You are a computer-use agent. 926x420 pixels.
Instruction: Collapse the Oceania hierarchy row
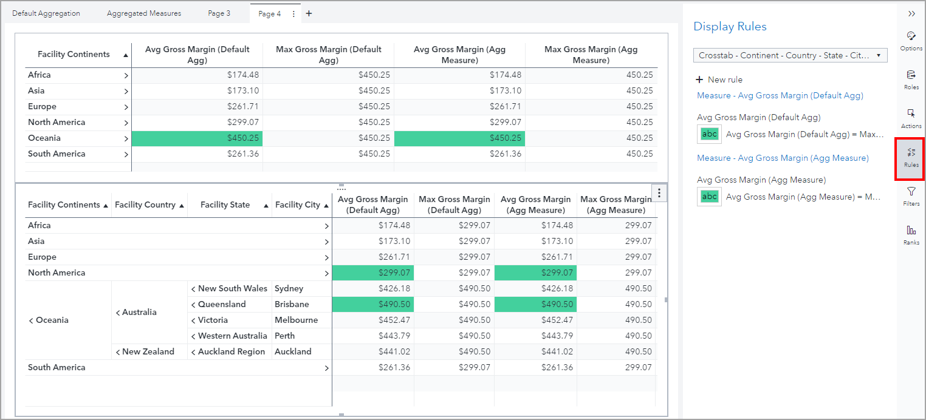(30, 320)
